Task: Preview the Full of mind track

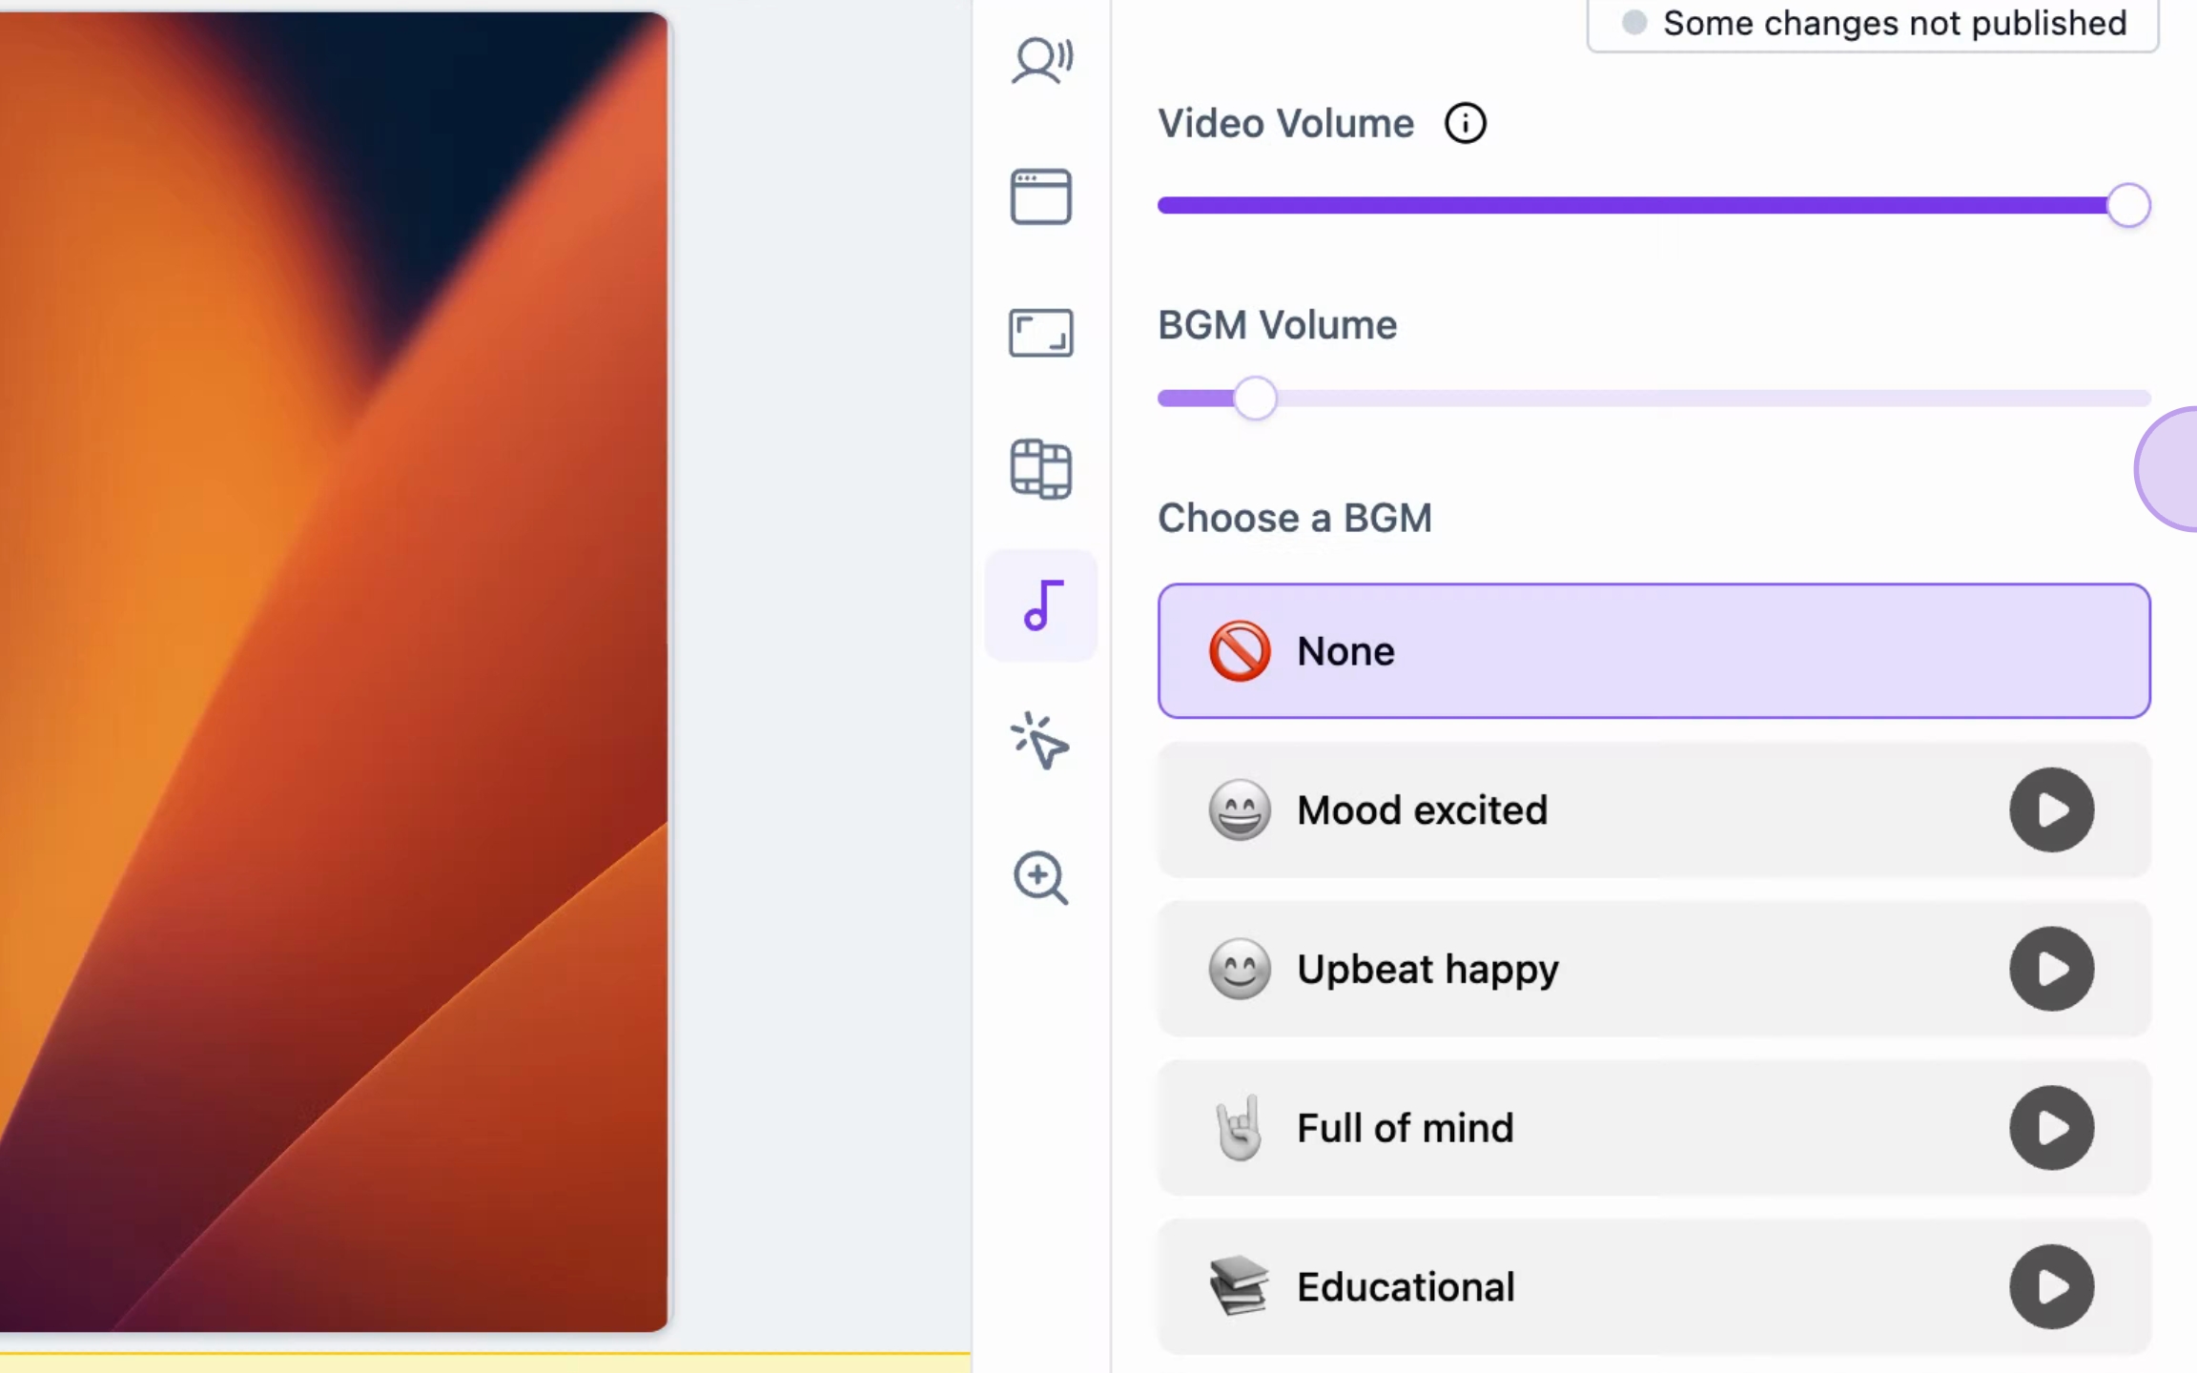Action: (x=2052, y=1128)
